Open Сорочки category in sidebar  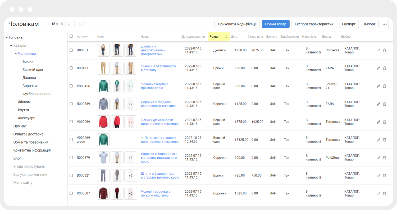30,86
